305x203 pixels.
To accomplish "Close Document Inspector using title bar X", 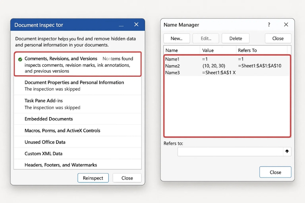I will pos(136,25).
